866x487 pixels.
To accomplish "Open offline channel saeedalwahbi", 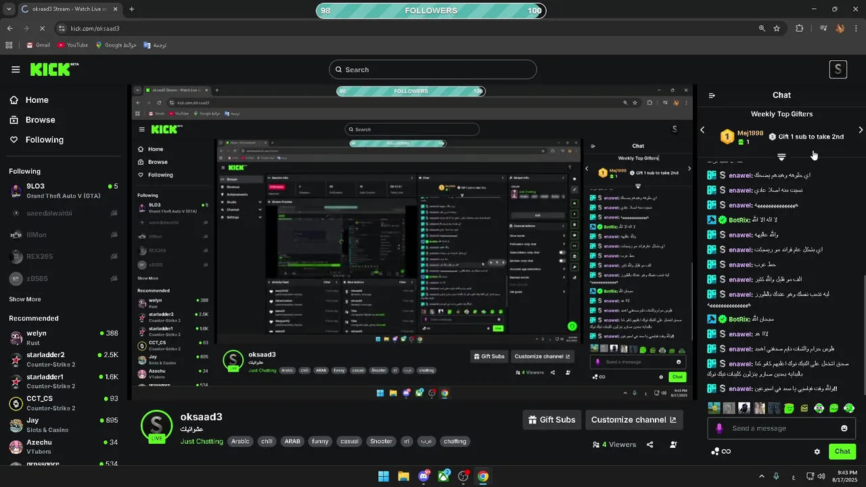I will 64,213.
